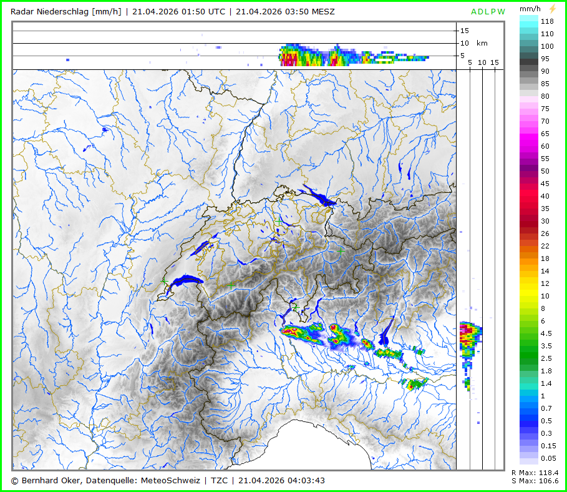567x492 pixels.
Task: Toggle the 'A' radar station letter
Action: (x=474, y=12)
